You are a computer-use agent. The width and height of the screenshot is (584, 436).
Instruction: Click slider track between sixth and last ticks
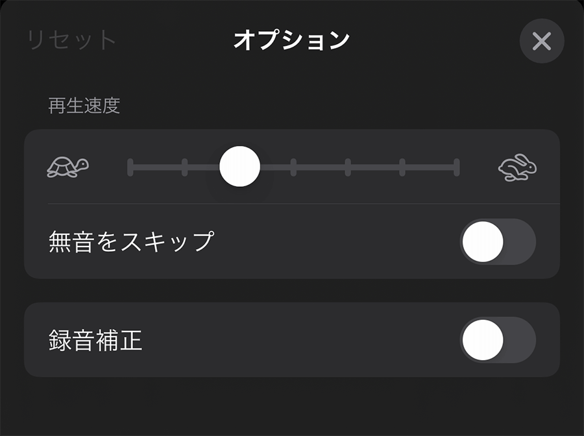point(430,167)
